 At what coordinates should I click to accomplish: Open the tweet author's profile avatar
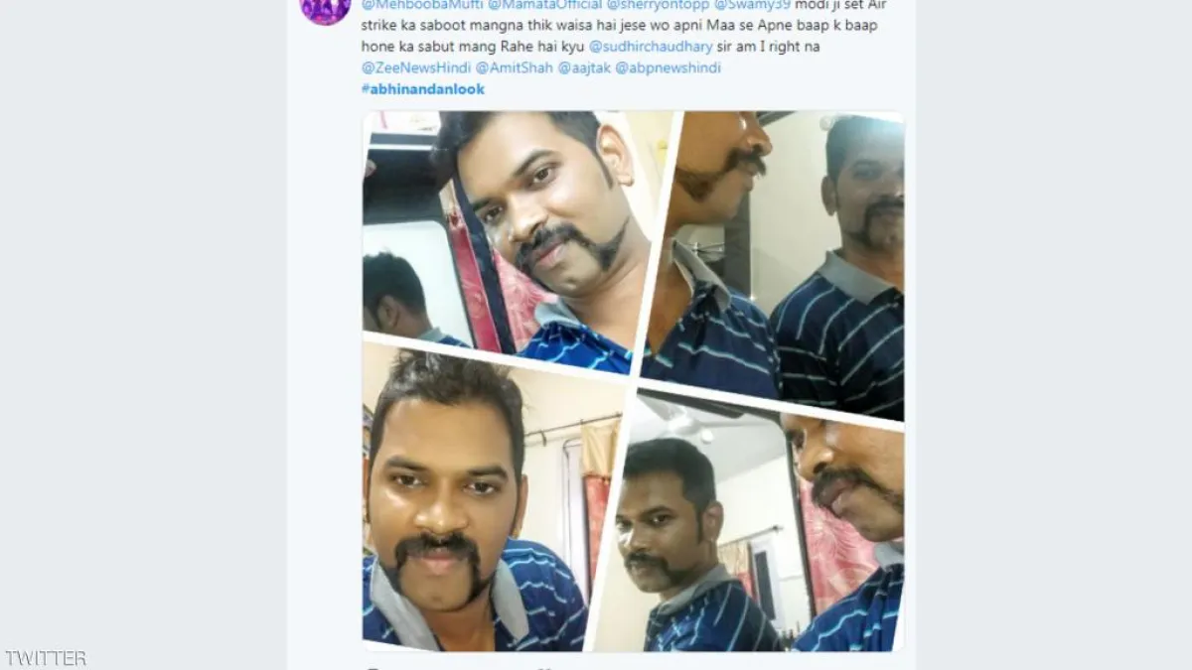click(x=325, y=8)
